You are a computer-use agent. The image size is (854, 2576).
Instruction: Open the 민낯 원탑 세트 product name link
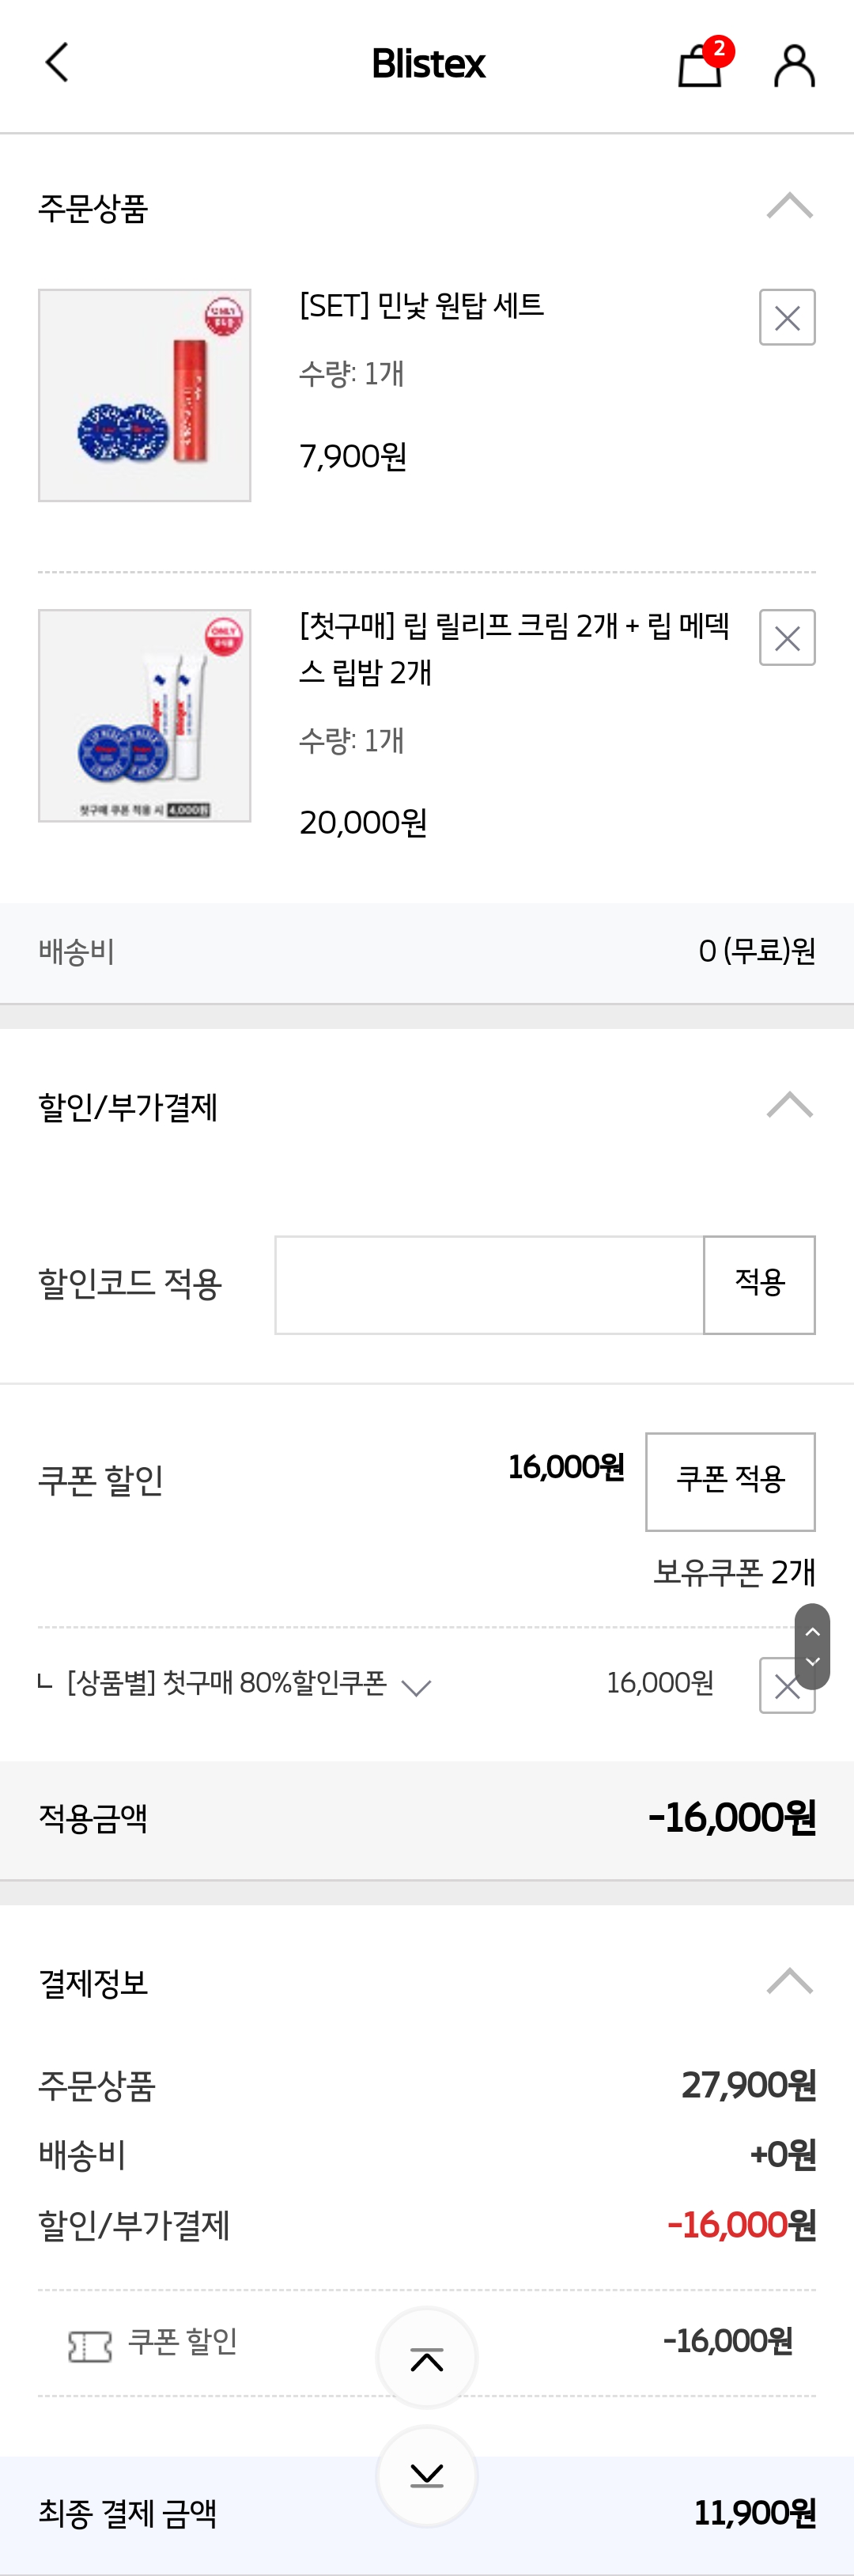click(x=421, y=305)
